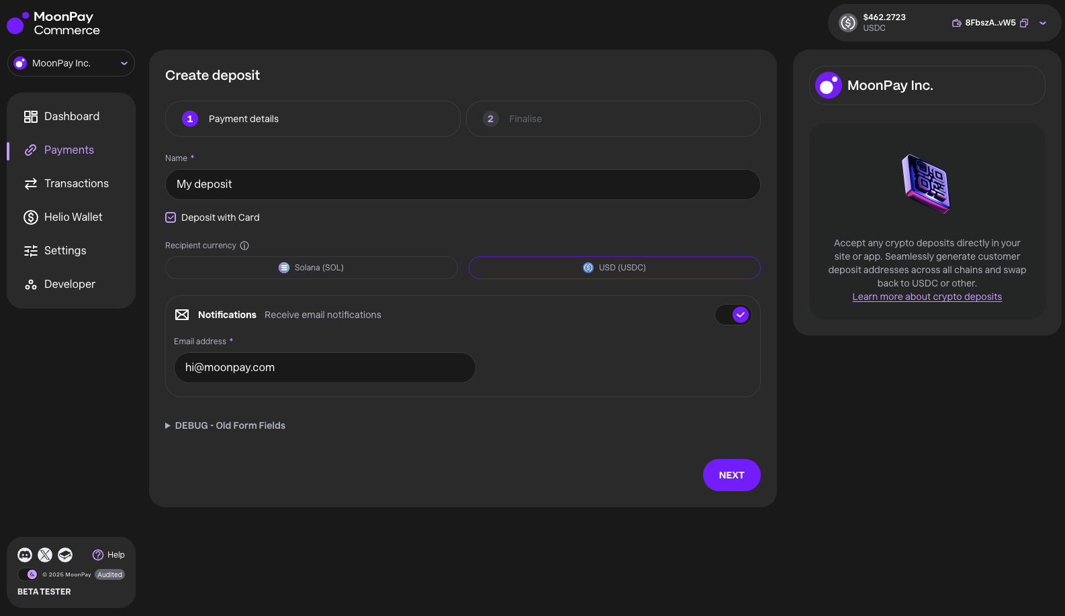The height and width of the screenshot is (616, 1065).
Task: Click the BETA TESTER label
Action: (x=44, y=592)
